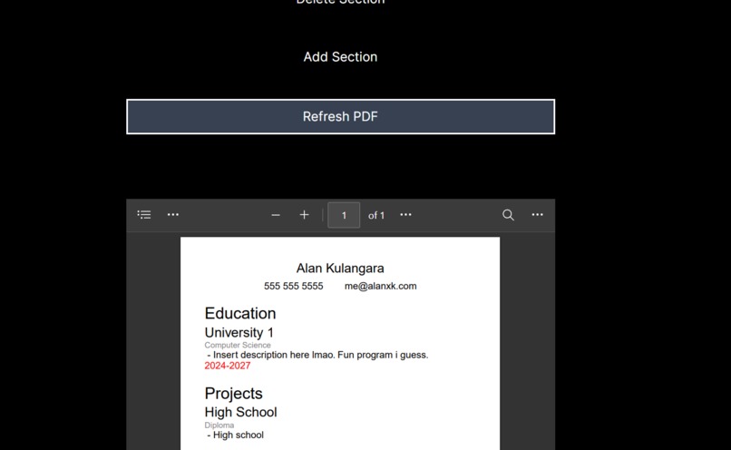Click the red '2024-2027' date text
Viewport: 731px width, 450px height.
pyautogui.click(x=228, y=366)
